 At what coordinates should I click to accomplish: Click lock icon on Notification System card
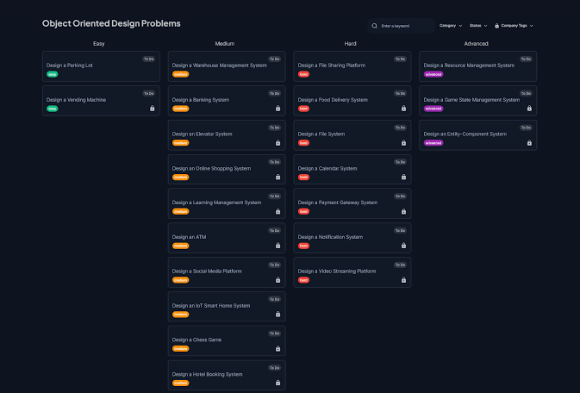point(403,246)
